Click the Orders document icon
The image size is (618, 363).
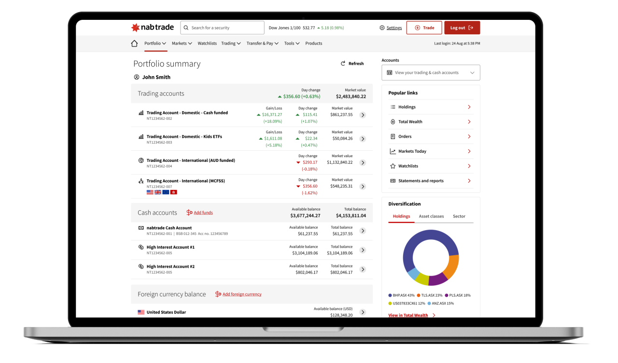click(393, 136)
